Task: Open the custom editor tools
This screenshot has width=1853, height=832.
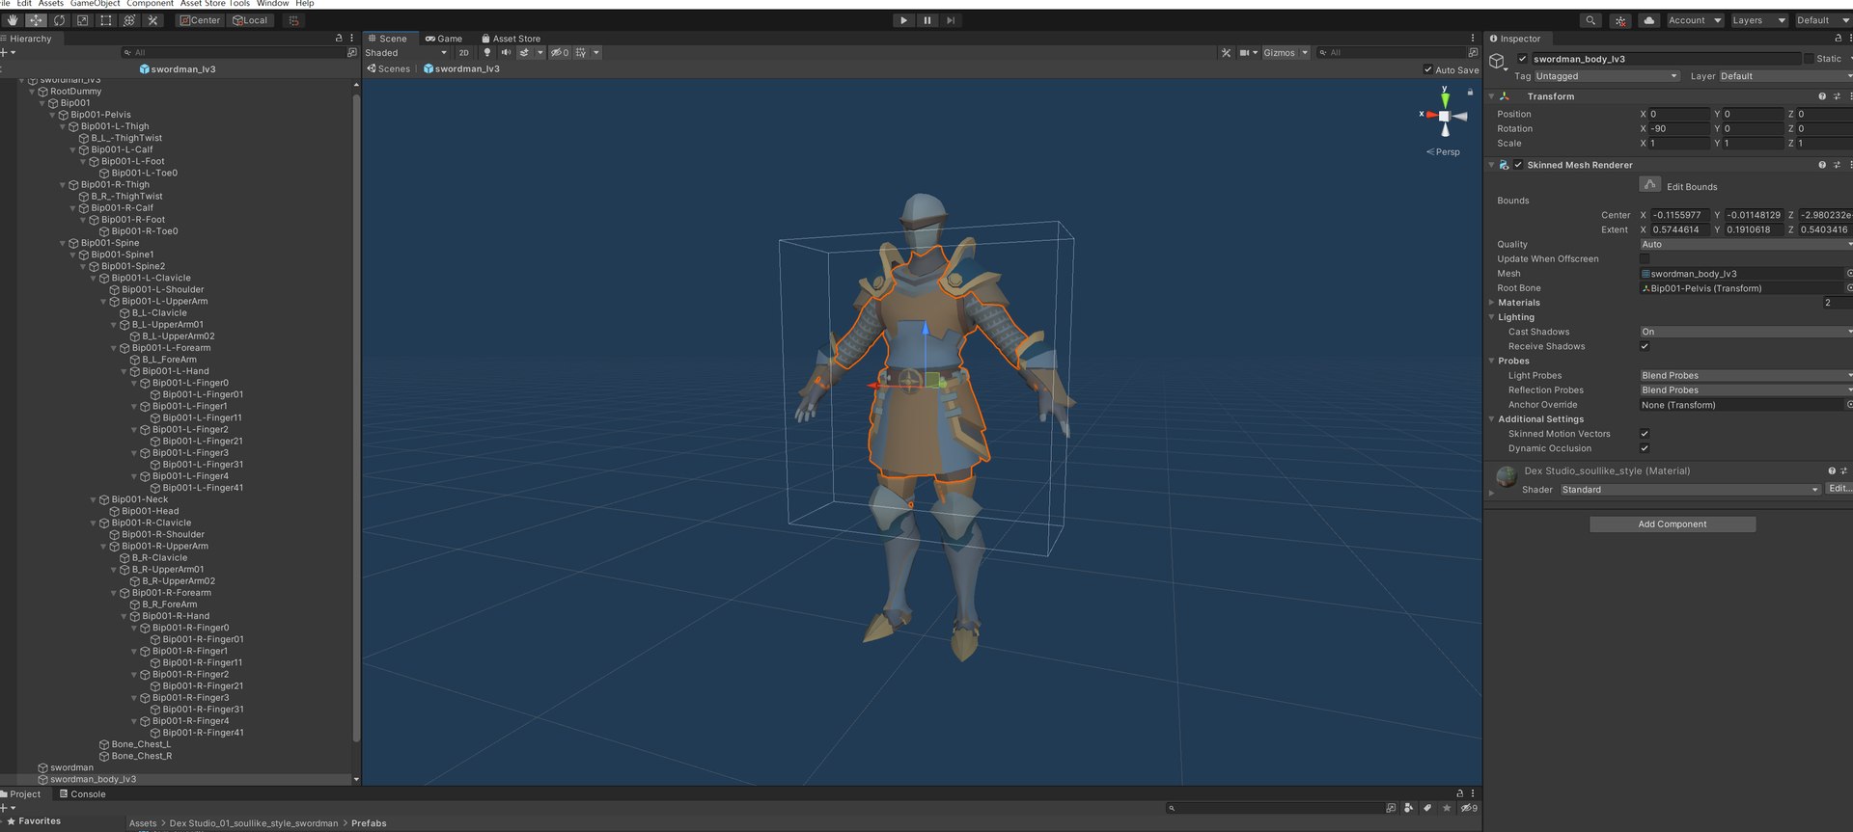Action: 152,20
